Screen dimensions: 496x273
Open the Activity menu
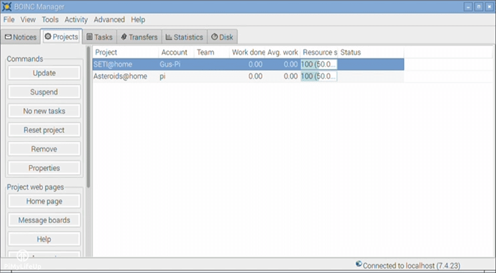click(76, 19)
